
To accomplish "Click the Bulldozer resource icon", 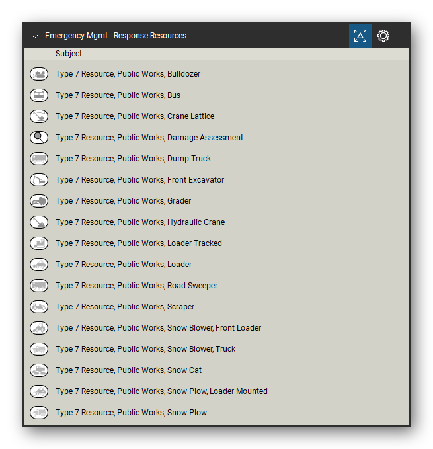I will tap(39, 74).
